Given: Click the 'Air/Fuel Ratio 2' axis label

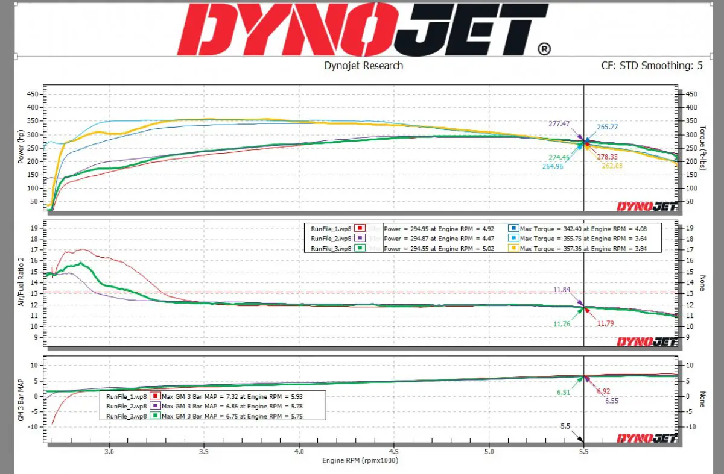Looking at the screenshot, I should [21, 283].
